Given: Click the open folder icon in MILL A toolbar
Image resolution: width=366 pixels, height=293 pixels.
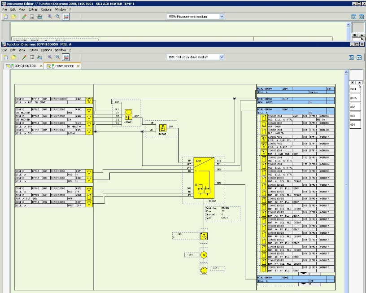Looking at the screenshot, I should pyautogui.click(x=13, y=57).
